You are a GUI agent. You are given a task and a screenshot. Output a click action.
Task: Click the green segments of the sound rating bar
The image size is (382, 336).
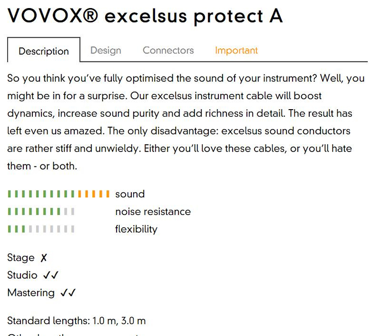41,194
